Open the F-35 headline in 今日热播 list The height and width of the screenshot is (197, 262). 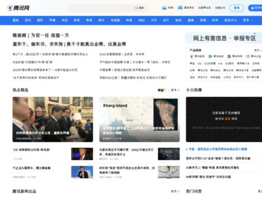pyautogui.click(x=218, y=158)
